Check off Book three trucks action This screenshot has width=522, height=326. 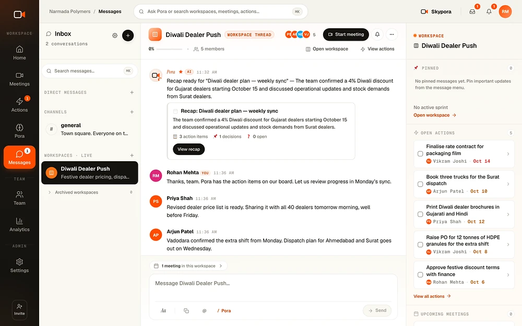point(420,184)
